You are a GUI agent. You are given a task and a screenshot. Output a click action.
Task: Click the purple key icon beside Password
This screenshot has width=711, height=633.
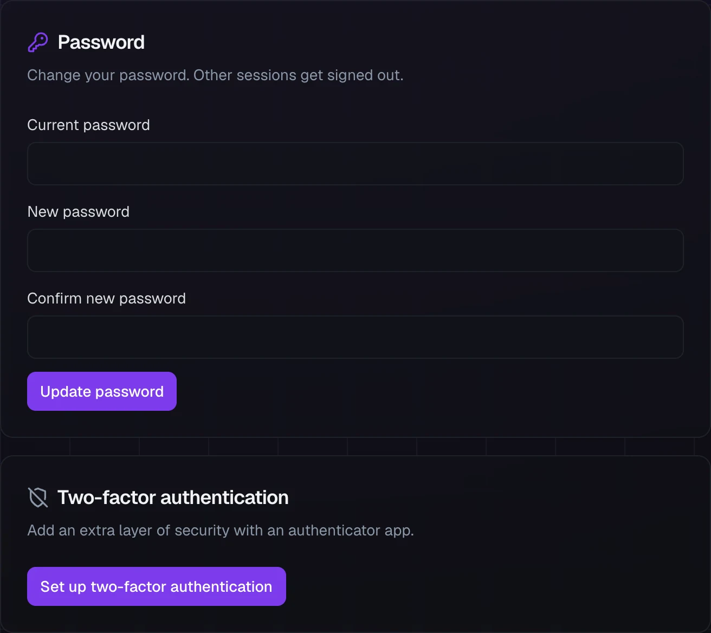tap(38, 42)
